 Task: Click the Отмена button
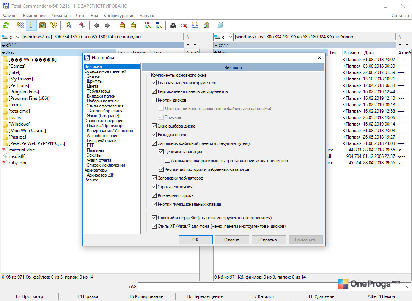[x=232, y=240]
